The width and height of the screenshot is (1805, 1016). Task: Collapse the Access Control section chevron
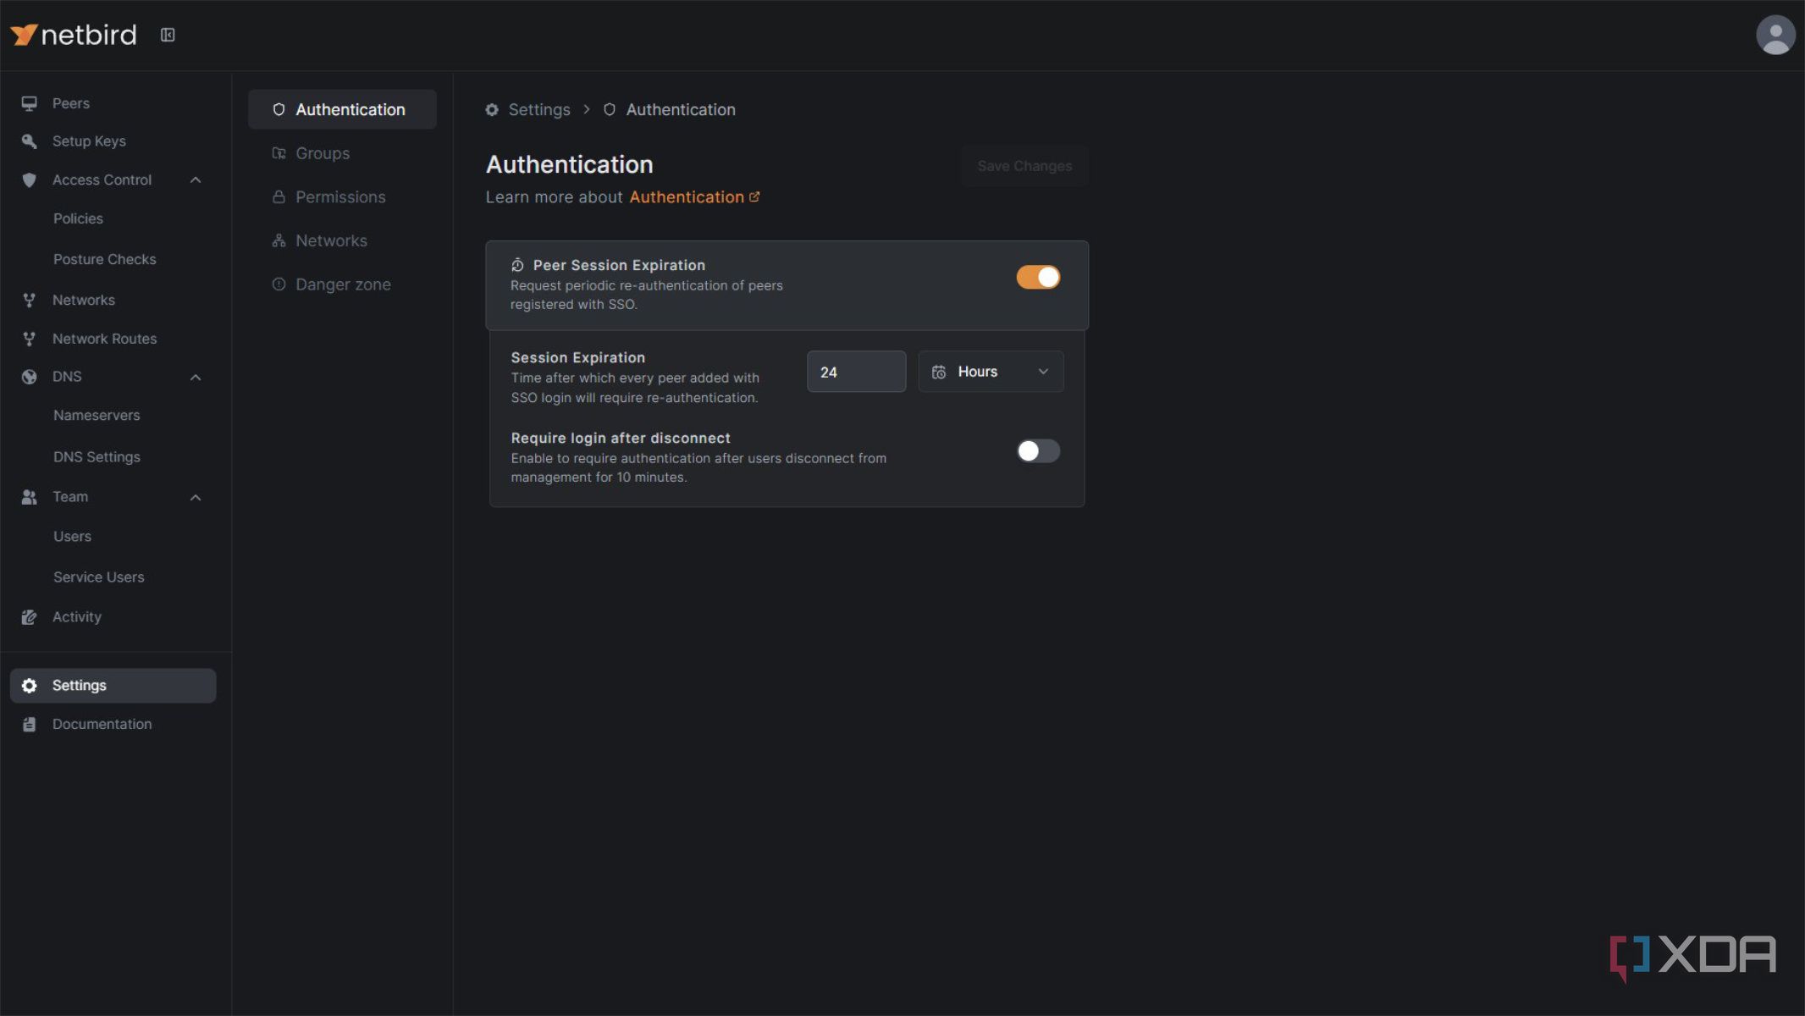pyautogui.click(x=196, y=179)
